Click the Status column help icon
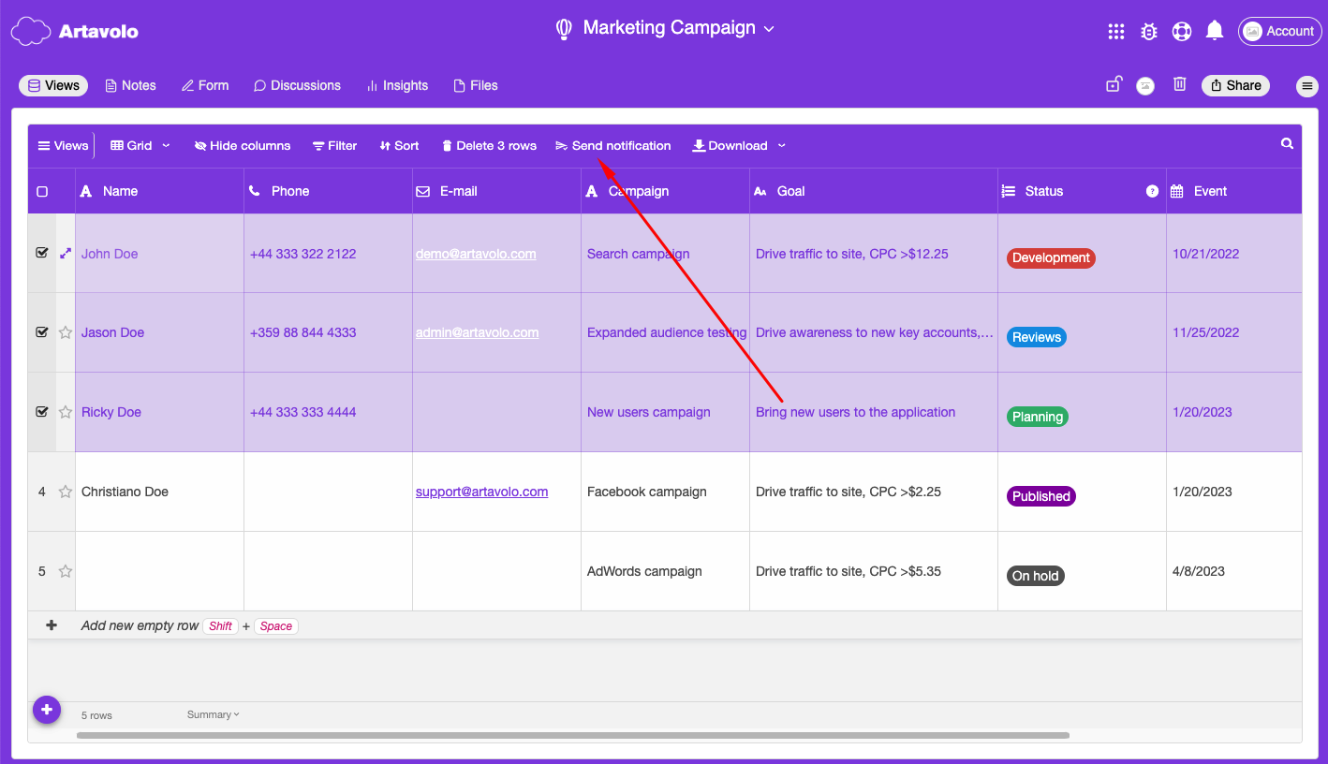 pyautogui.click(x=1153, y=191)
